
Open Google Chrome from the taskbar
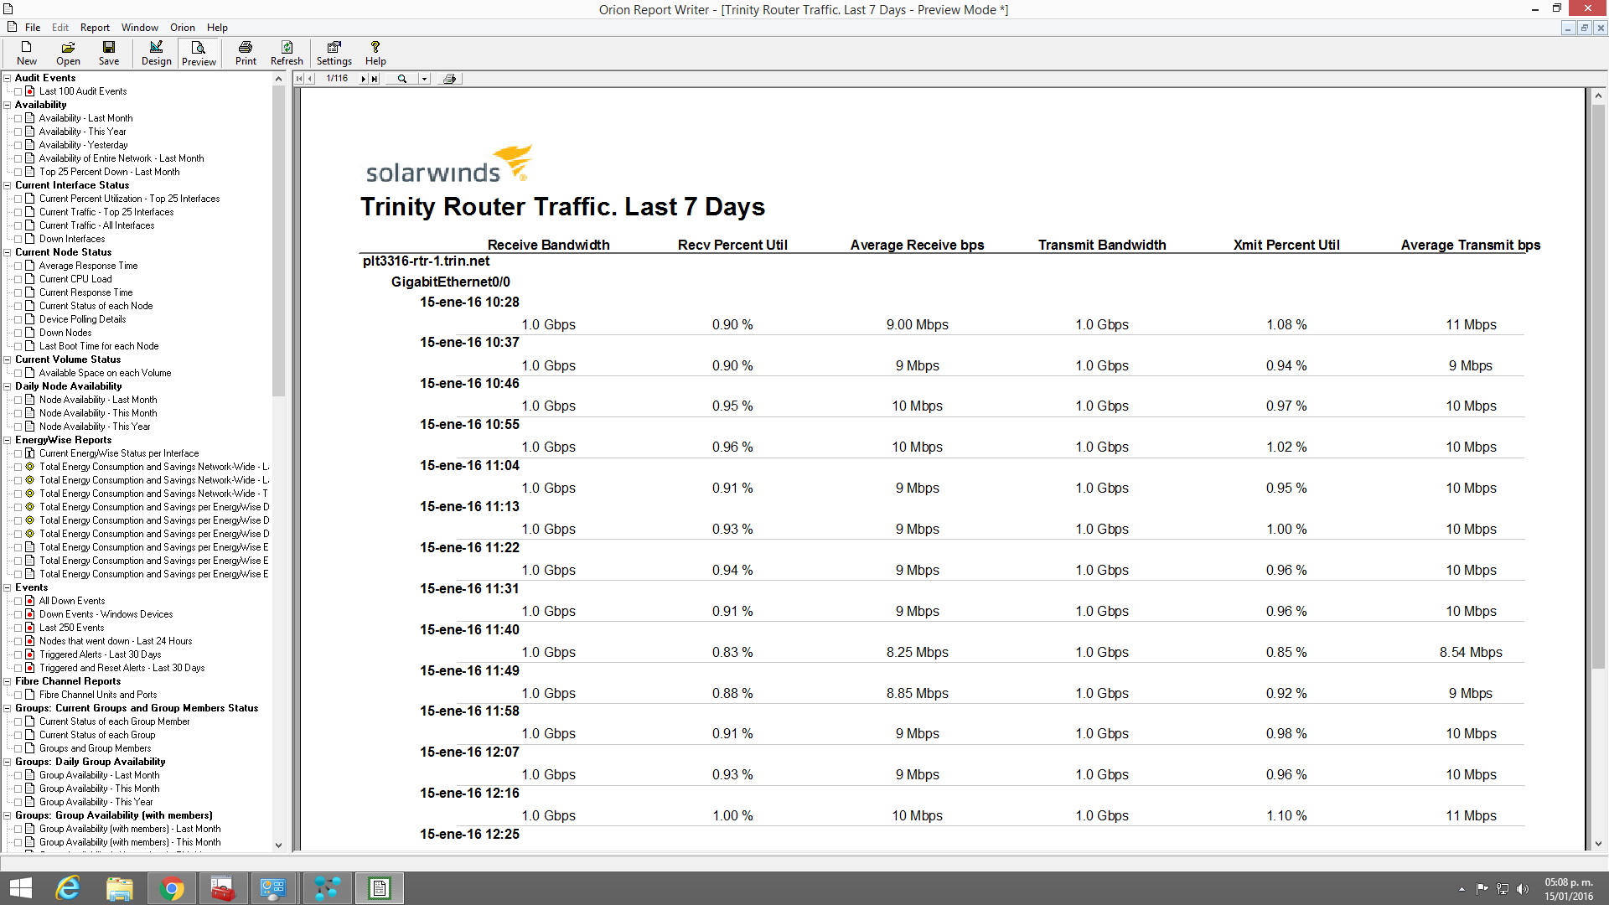click(172, 888)
